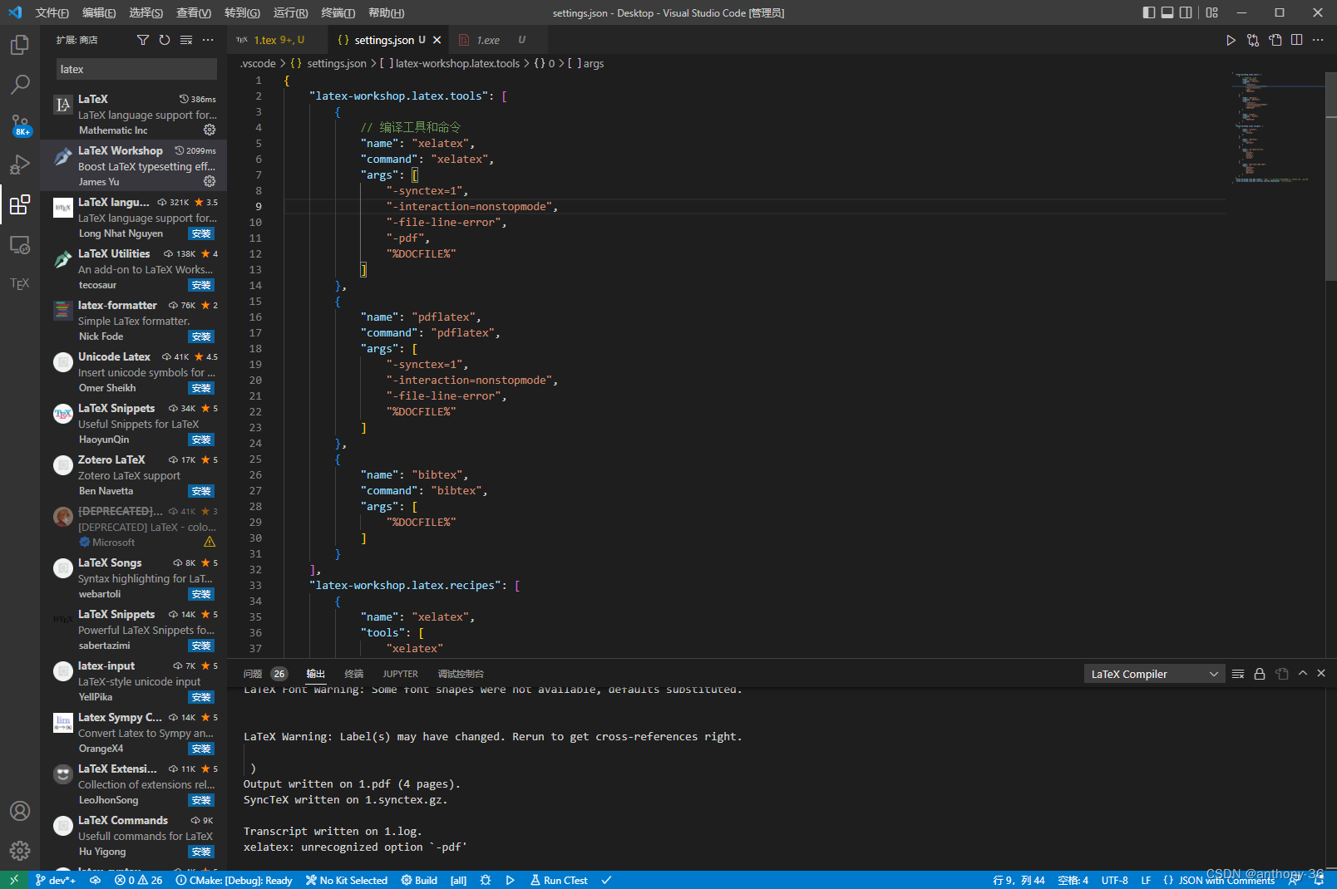Select .vscode in the breadcrumb path

click(258, 63)
